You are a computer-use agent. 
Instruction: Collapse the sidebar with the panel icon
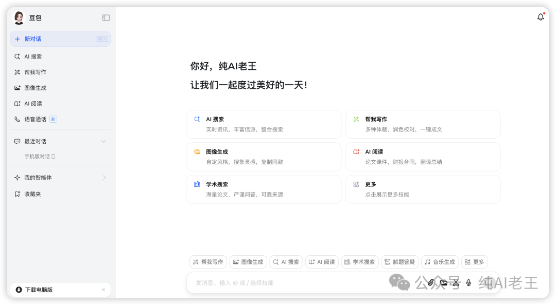[106, 17]
